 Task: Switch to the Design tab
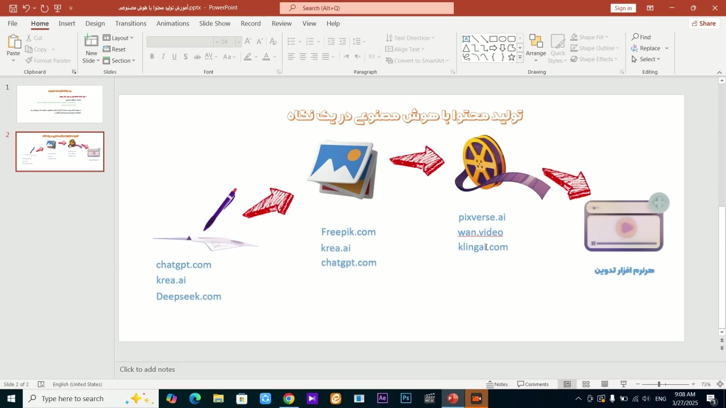click(95, 23)
